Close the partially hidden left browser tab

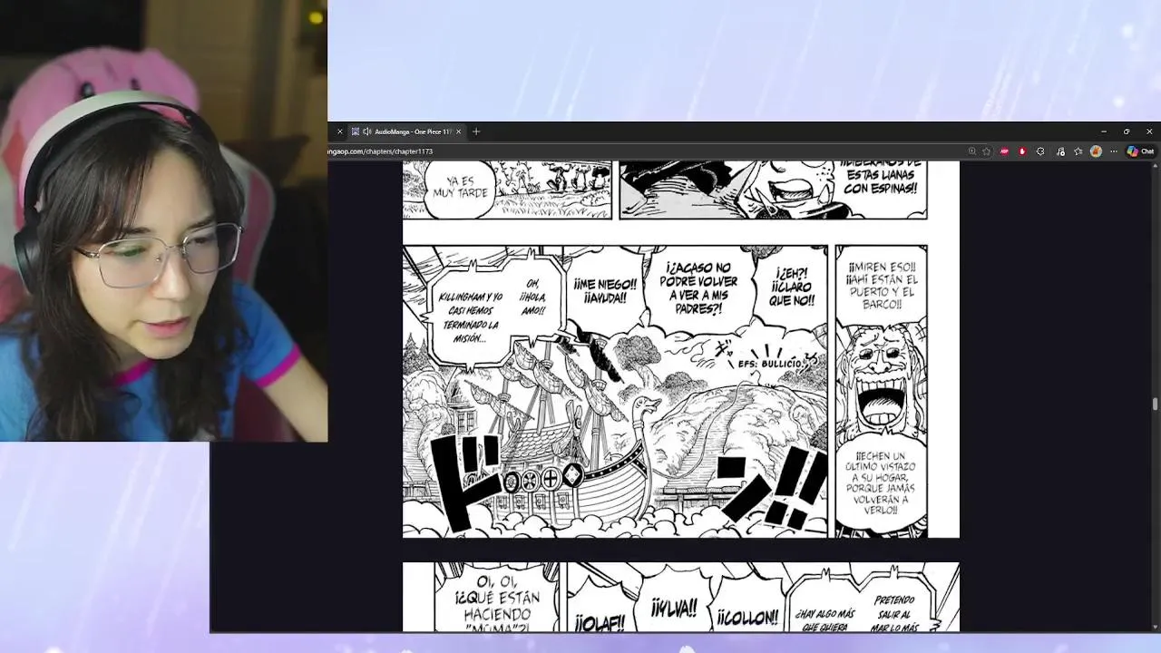click(x=340, y=132)
